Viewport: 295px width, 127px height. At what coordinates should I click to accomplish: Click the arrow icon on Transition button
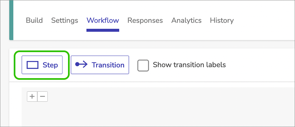click(81, 64)
